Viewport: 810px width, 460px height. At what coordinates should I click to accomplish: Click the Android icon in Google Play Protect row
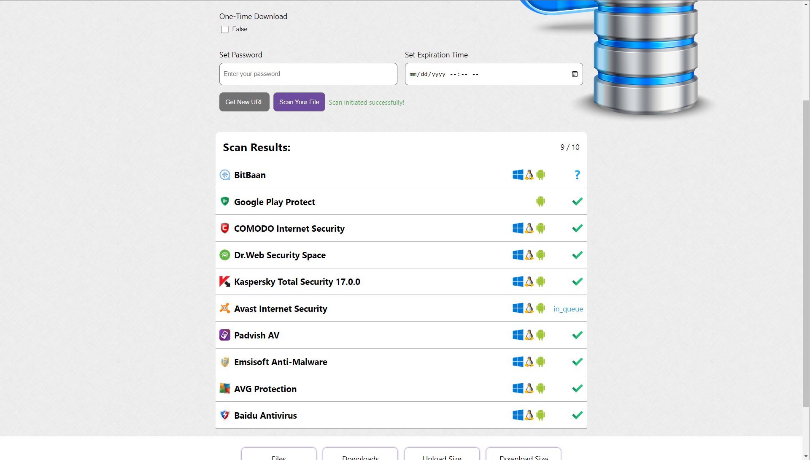pyautogui.click(x=540, y=202)
